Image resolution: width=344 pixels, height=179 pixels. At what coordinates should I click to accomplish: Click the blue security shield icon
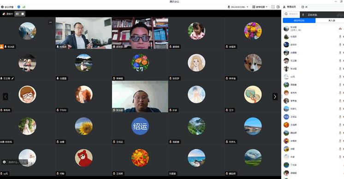point(18,7)
